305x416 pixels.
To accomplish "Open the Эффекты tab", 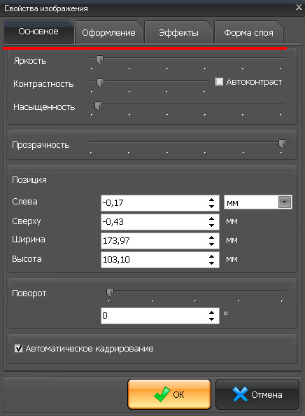I will tap(178, 33).
